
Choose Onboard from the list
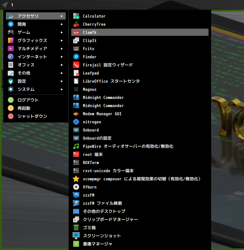click(140, 130)
